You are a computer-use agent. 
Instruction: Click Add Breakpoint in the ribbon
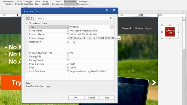pyautogui.click(x=58, y=3)
